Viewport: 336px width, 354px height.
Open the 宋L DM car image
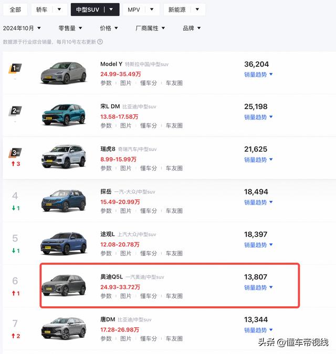point(64,114)
